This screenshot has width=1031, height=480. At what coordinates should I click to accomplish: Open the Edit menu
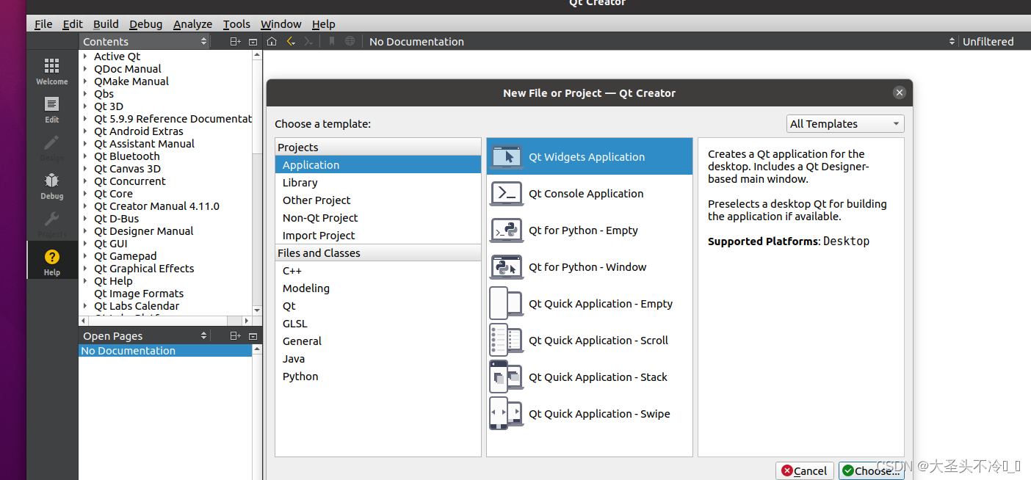[73, 24]
